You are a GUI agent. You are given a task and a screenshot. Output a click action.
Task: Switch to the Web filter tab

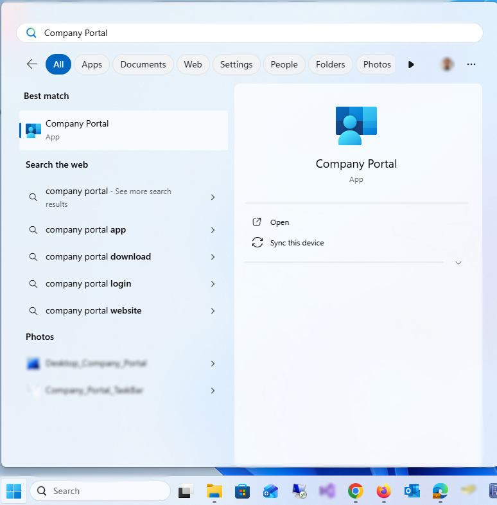pos(193,64)
